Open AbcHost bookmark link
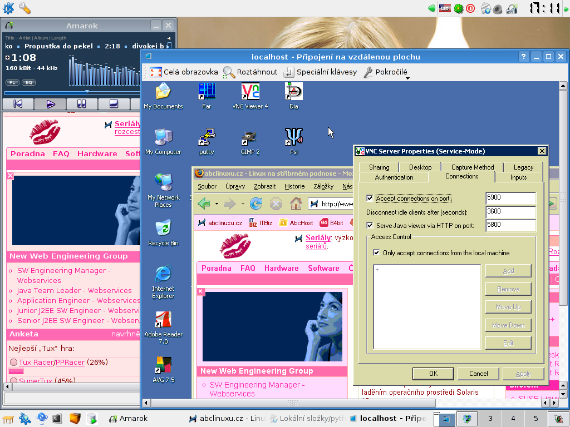Viewport: 570px width, 427px height. 296,223
